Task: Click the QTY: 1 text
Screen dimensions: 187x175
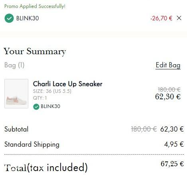Action: point(40,98)
